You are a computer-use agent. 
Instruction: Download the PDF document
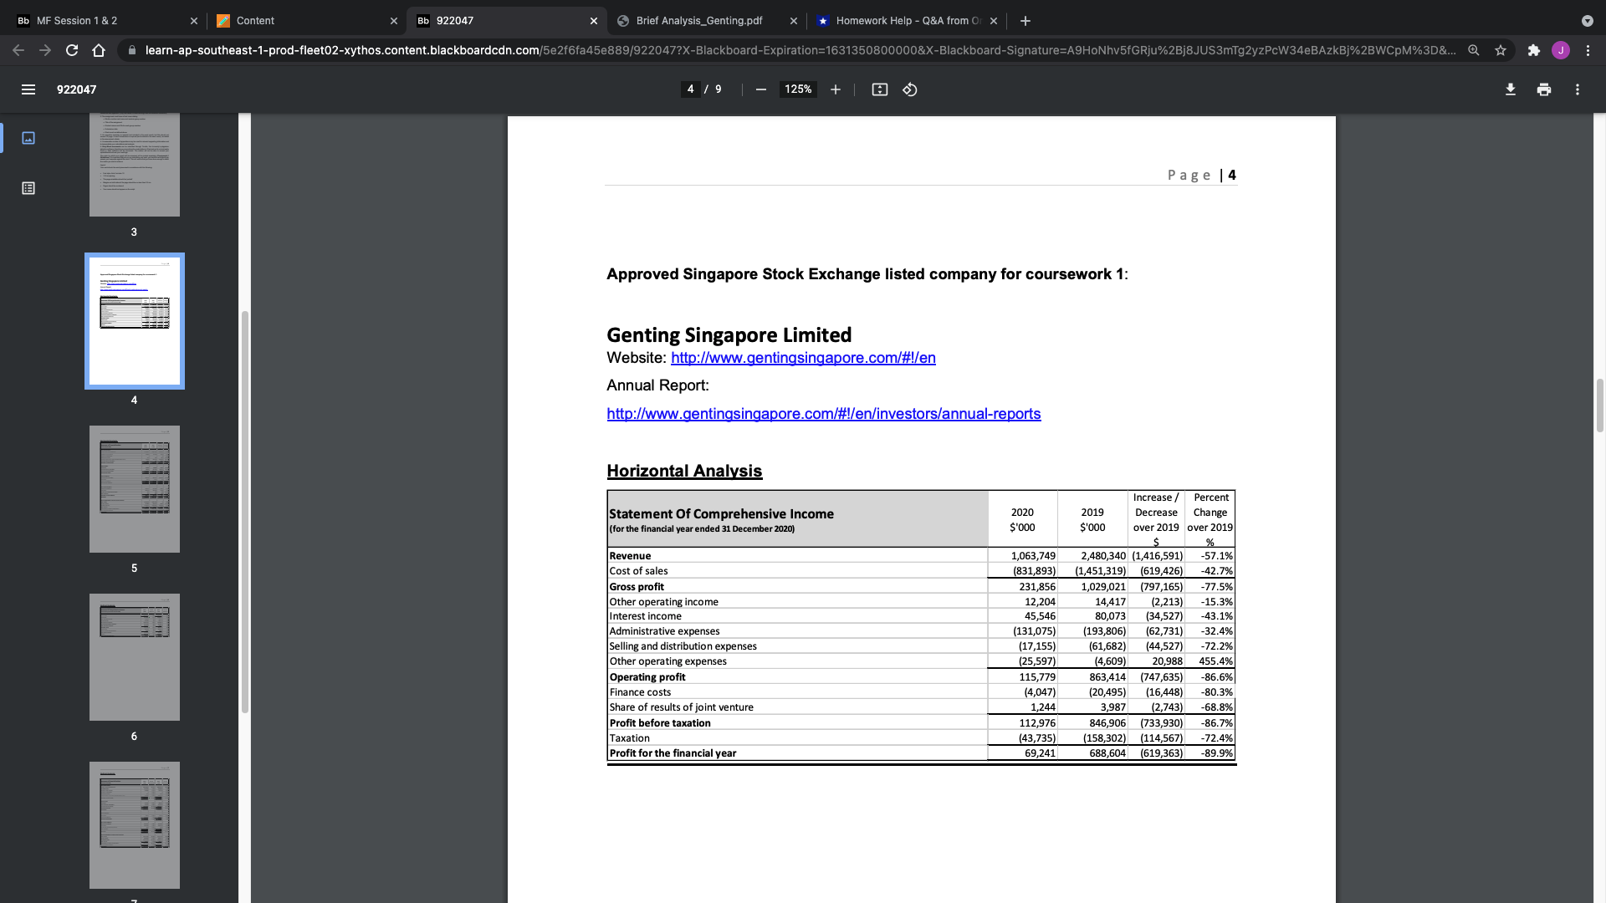1510,89
